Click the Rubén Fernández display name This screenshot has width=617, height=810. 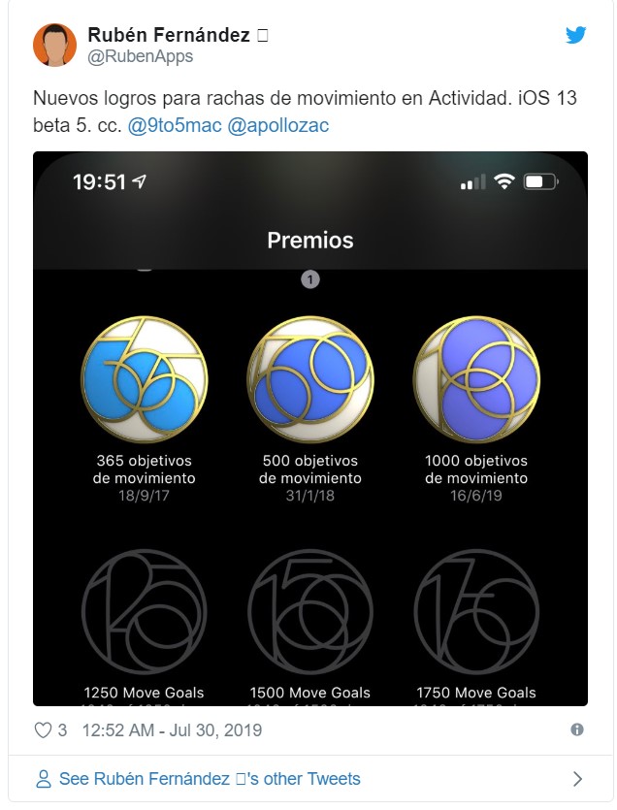pos(169,35)
